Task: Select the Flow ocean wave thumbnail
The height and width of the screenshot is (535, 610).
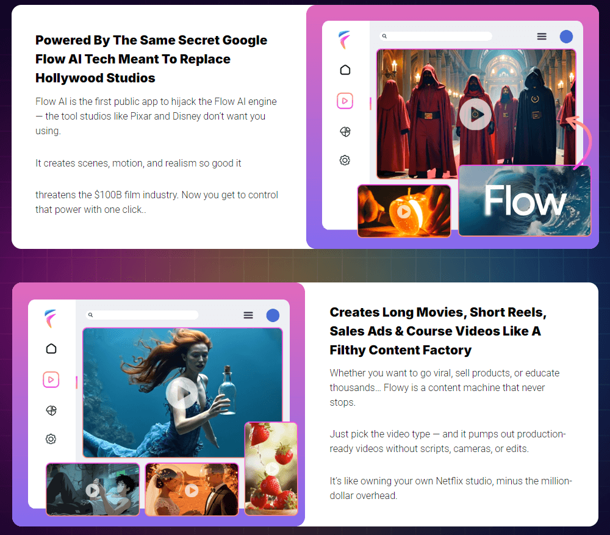Action: (524, 200)
